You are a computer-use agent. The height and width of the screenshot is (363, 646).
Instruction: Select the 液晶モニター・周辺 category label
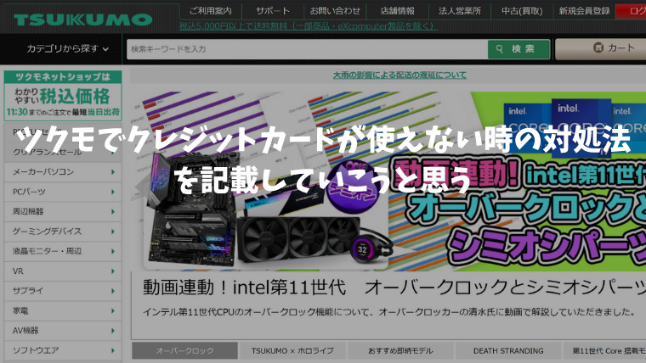47,251
